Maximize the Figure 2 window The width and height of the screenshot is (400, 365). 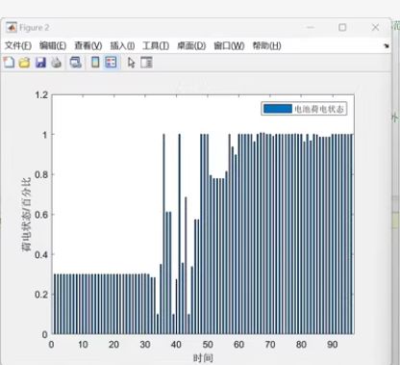click(x=342, y=28)
